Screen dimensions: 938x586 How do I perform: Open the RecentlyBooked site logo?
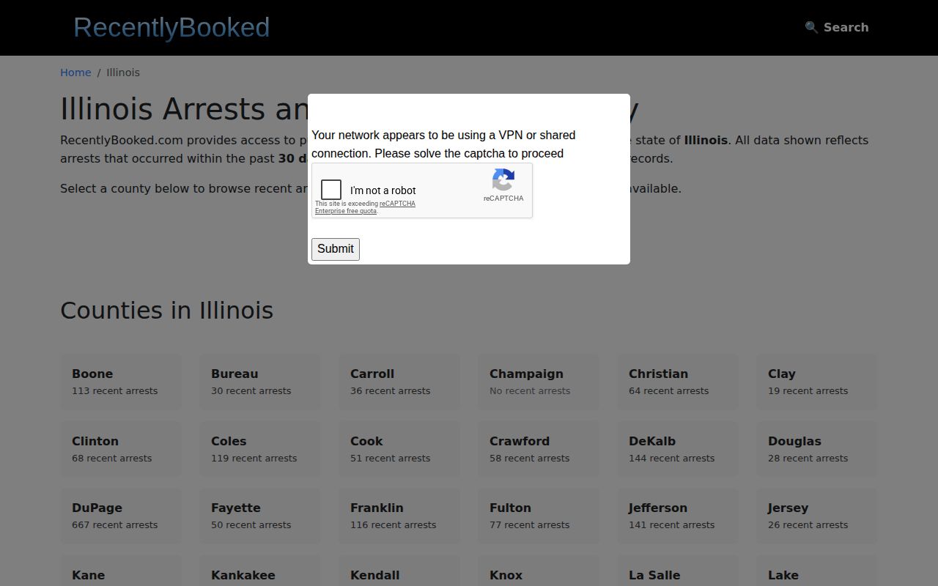pyautogui.click(x=171, y=27)
